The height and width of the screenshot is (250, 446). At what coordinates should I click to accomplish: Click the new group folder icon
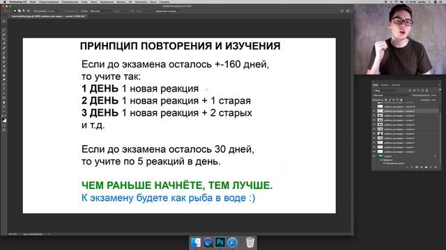pyautogui.click(x=426, y=167)
